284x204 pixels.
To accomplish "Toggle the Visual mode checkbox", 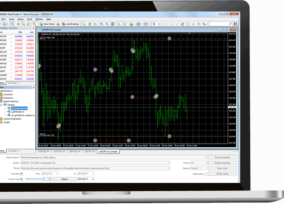I will 21,179.
